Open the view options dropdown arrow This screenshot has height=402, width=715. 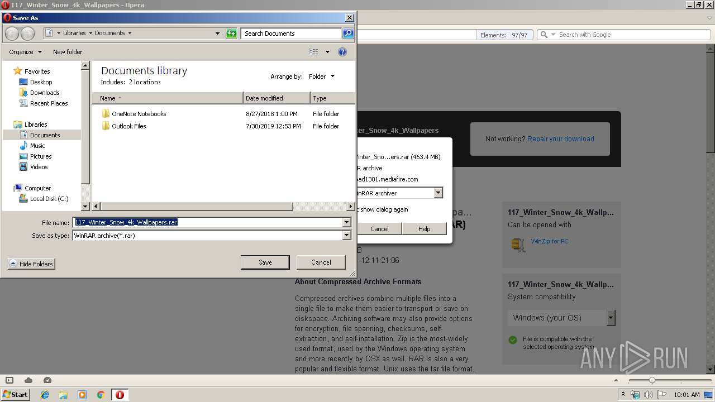327,52
